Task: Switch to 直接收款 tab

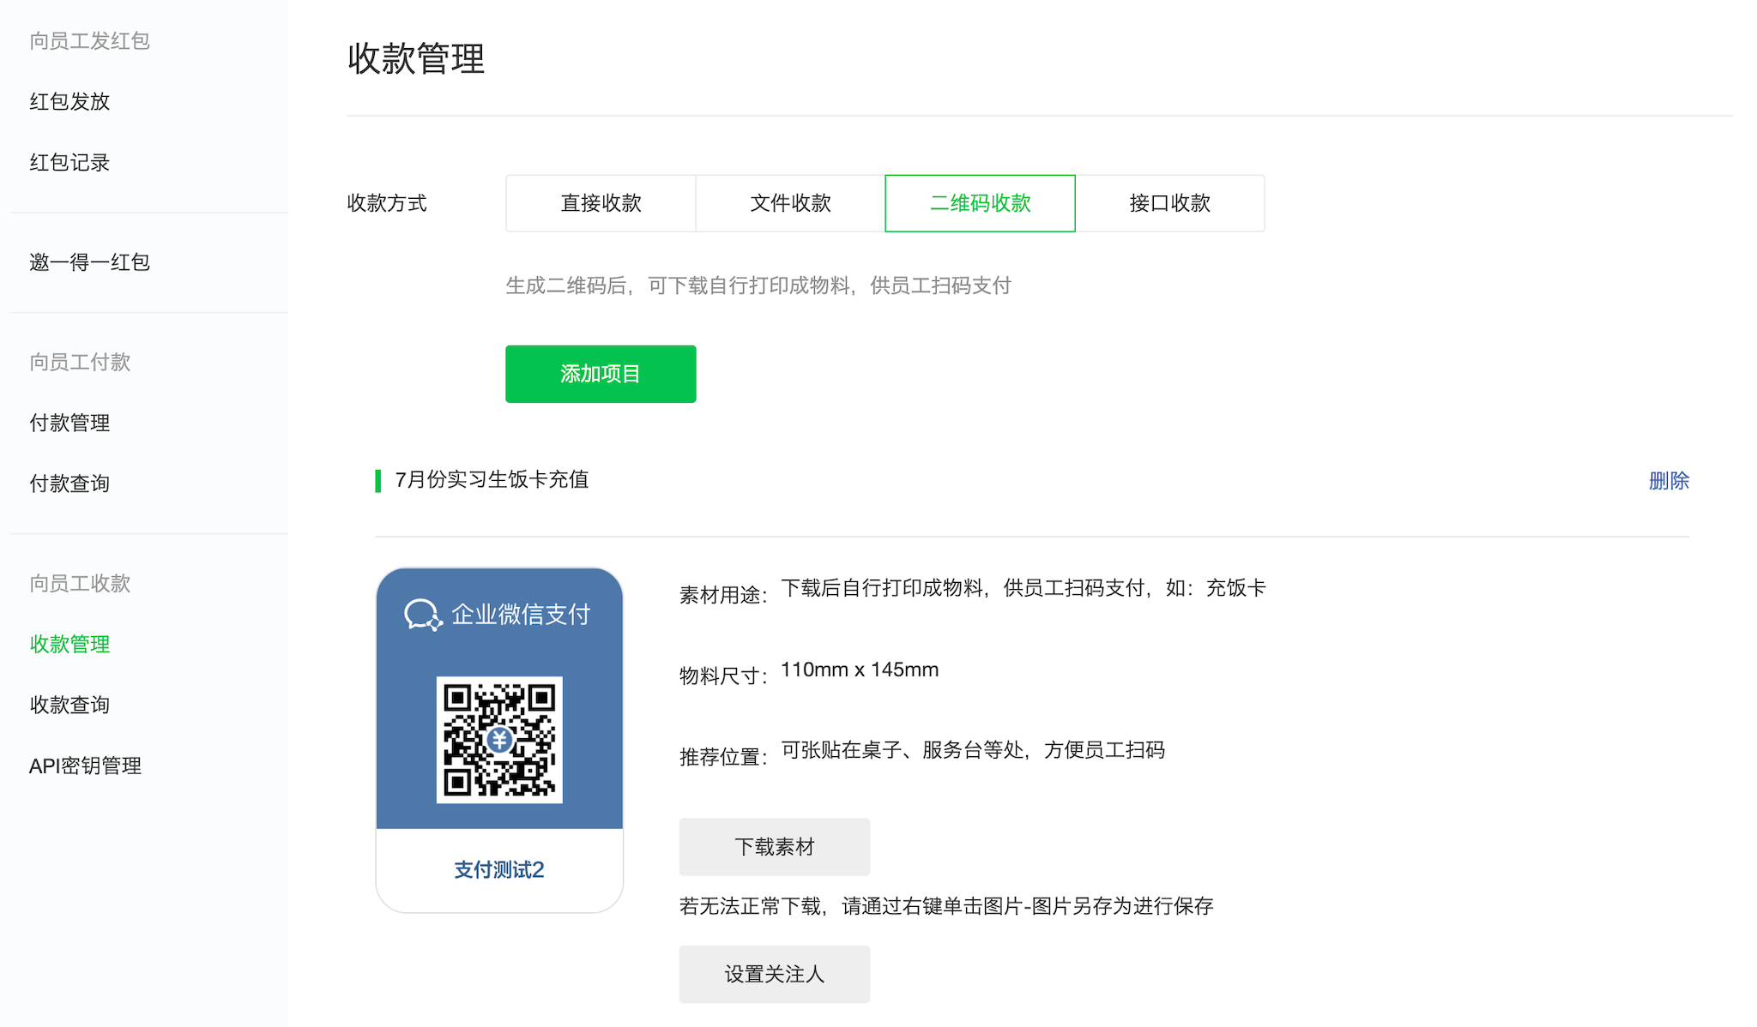Action: 601,203
